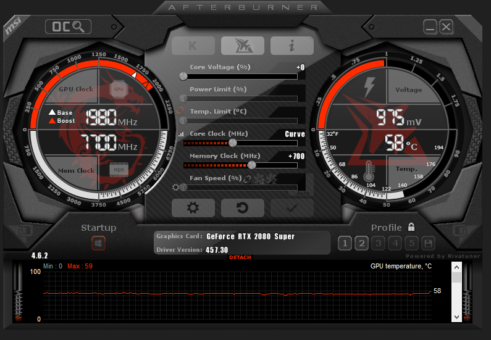Click the version 4.6.2 label
The width and height of the screenshot is (491, 340).
click(40, 255)
